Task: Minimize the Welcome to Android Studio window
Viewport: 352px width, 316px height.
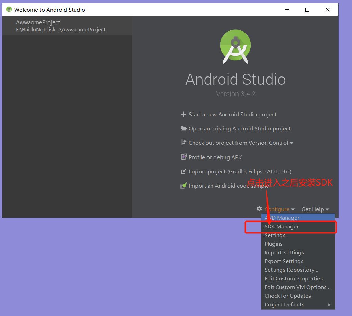Action: click(x=287, y=10)
